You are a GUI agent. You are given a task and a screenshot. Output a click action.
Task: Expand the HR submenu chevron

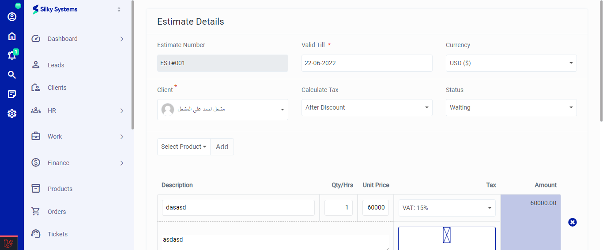coord(122,111)
